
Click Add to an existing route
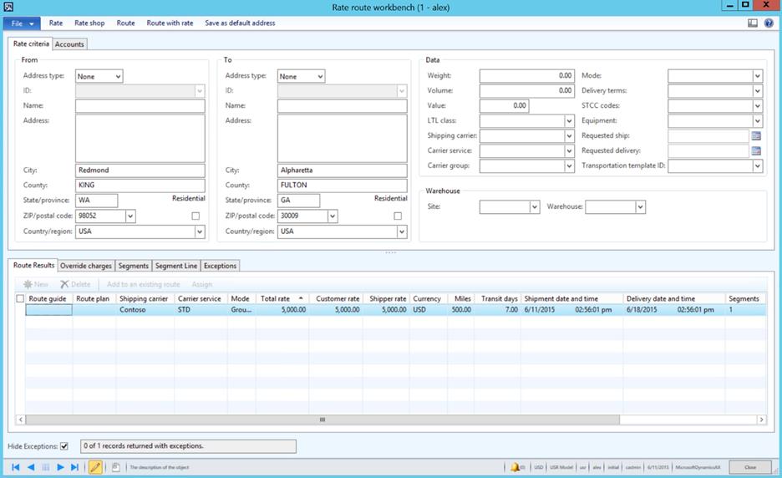coord(143,284)
